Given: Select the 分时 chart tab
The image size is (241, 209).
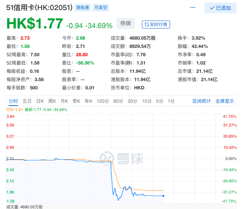Looking at the screenshot, I should click(13, 101).
